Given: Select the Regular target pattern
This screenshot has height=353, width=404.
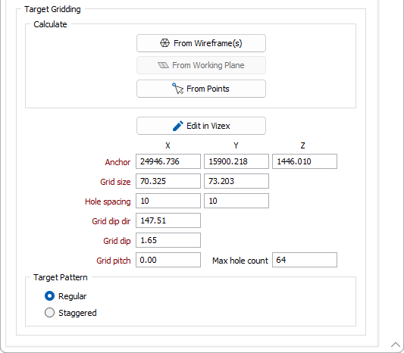Looking at the screenshot, I should [x=49, y=296].
